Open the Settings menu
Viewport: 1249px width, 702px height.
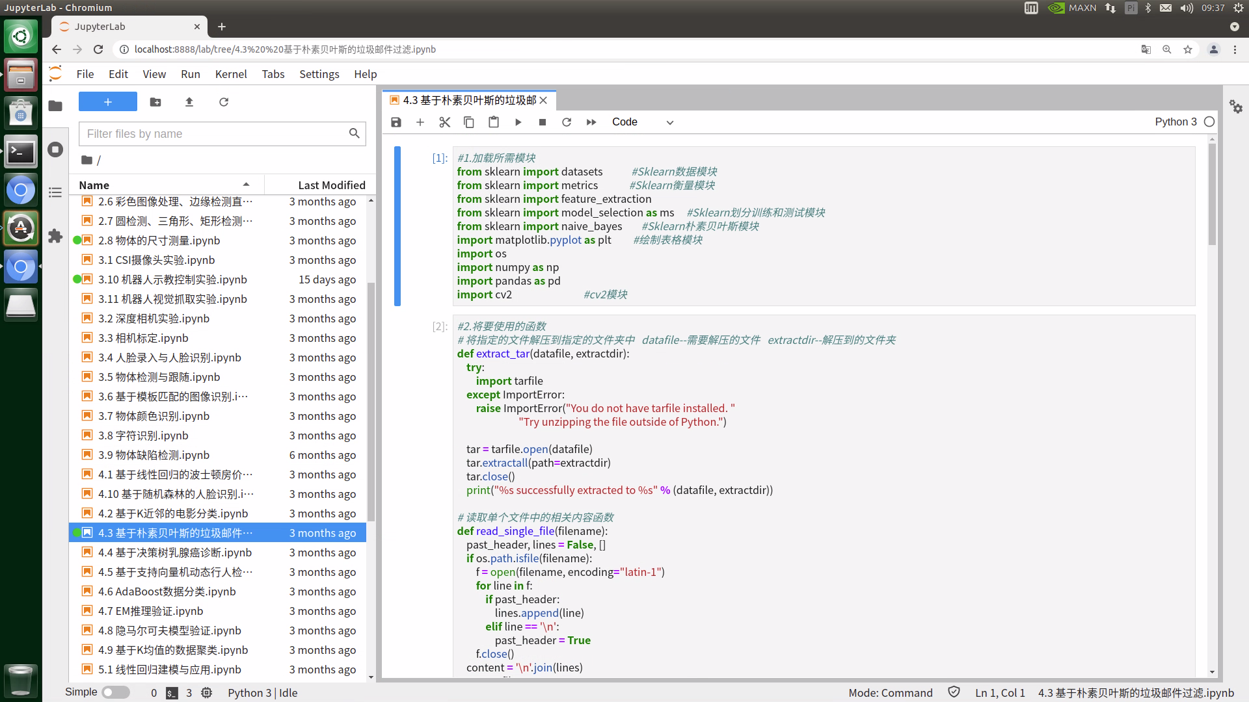click(x=319, y=74)
